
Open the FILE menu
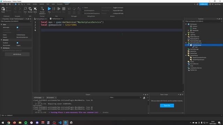click(2, 4)
